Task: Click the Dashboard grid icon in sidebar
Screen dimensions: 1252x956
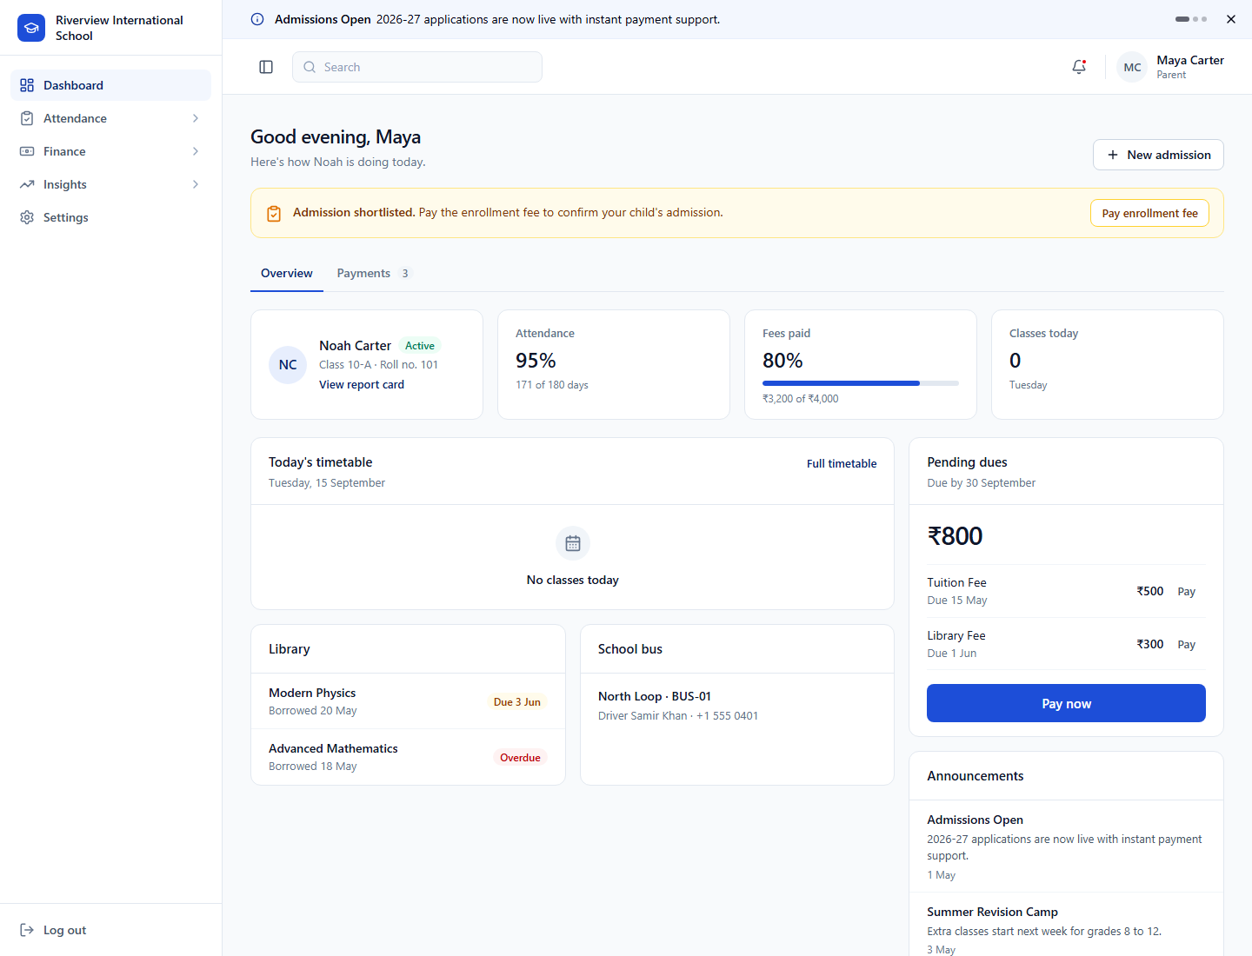Action: pyautogui.click(x=27, y=85)
